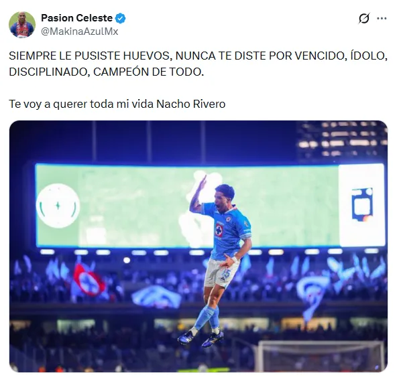Click the text 'SIEMPRE LE PUSISTE HUEVOS'

click(89, 56)
